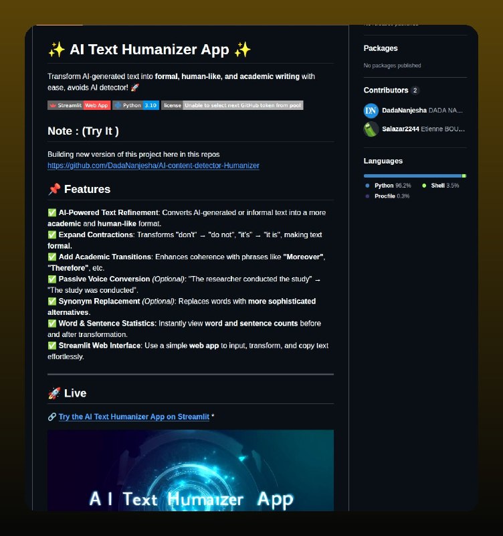Click the Note : (Try It ) heading
The image size is (503, 536).
click(83, 131)
